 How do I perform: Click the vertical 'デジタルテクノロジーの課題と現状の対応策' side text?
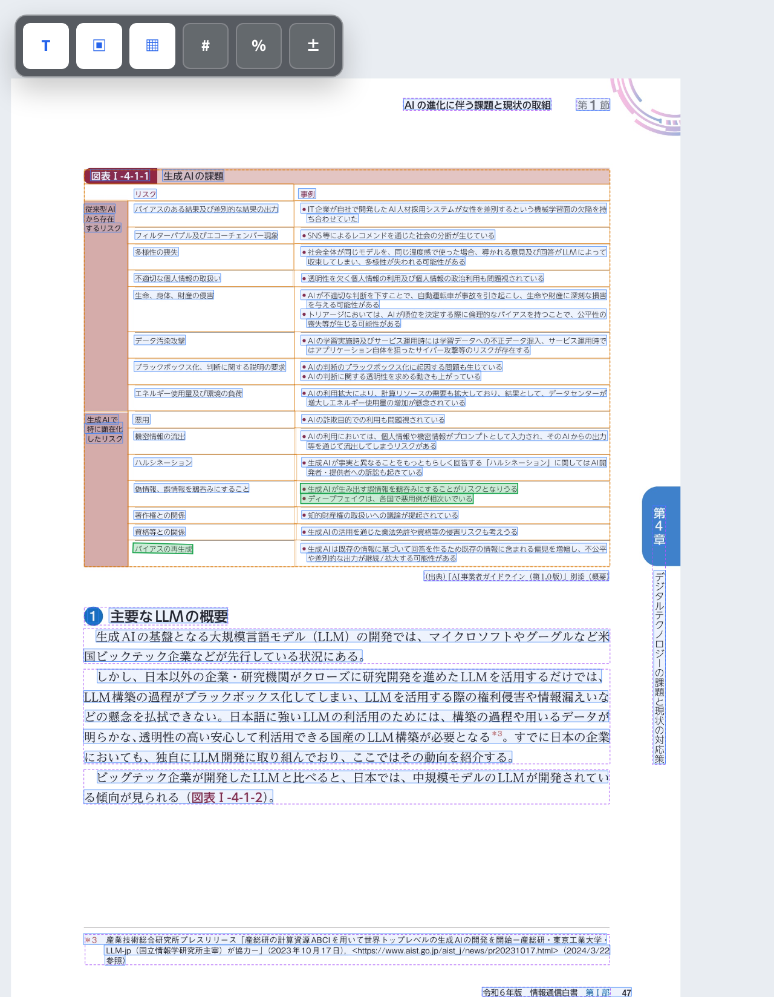coord(659,667)
